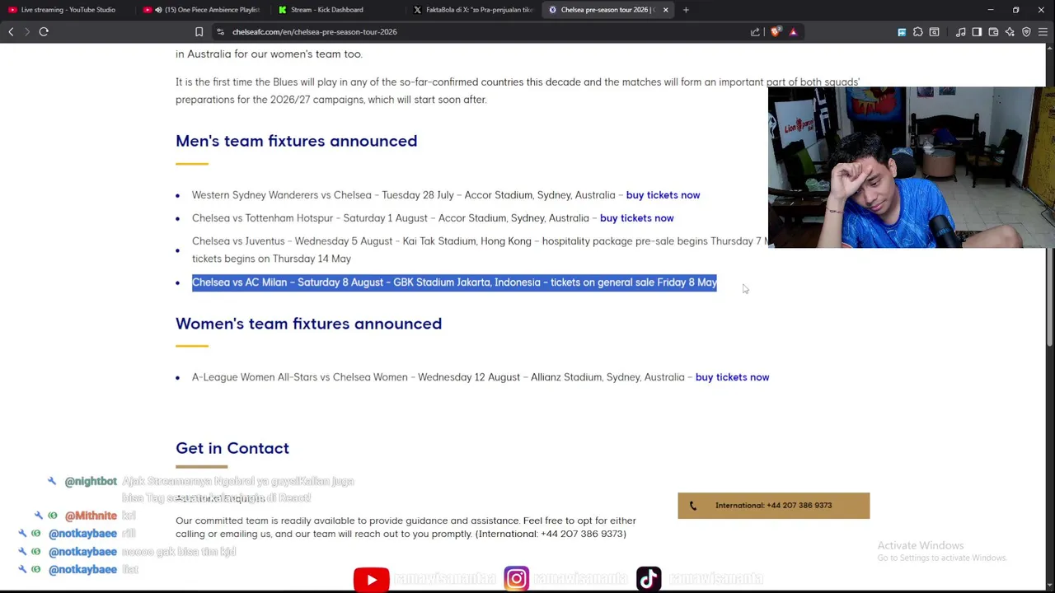
Task: Click the highlighted Chelsea vs AC Milan fixture
Action: click(x=454, y=282)
